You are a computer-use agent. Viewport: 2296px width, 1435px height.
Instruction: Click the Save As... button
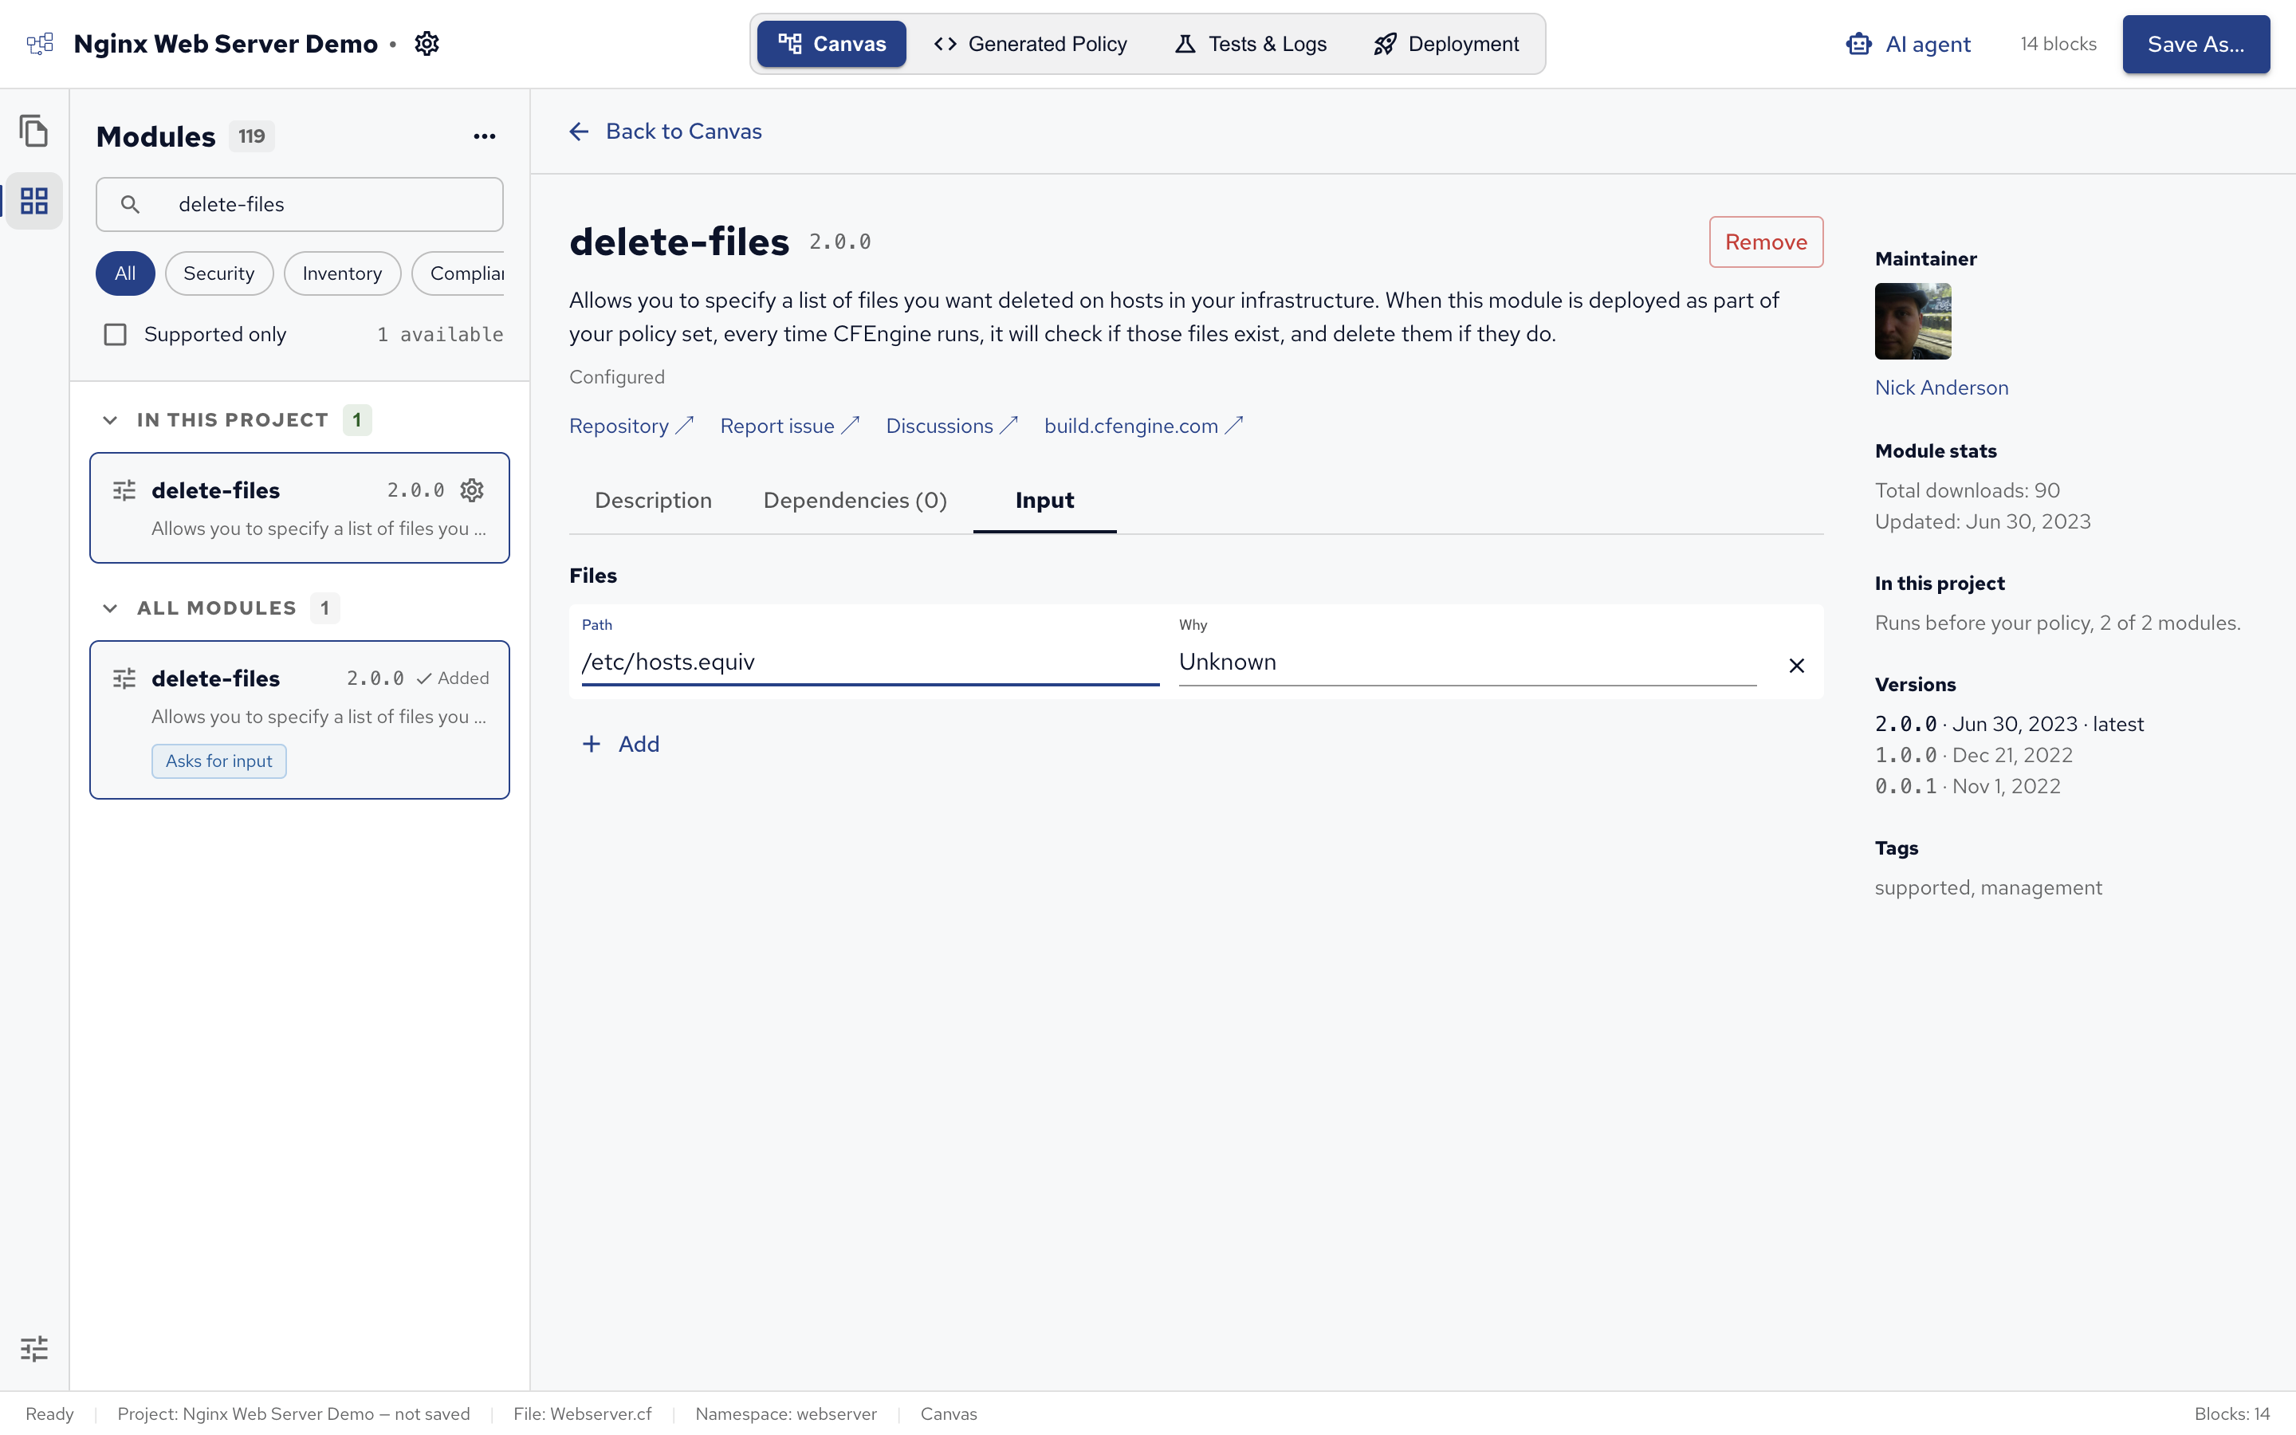click(x=2196, y=44)
